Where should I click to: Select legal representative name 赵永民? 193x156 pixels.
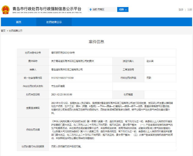point(150,61)
